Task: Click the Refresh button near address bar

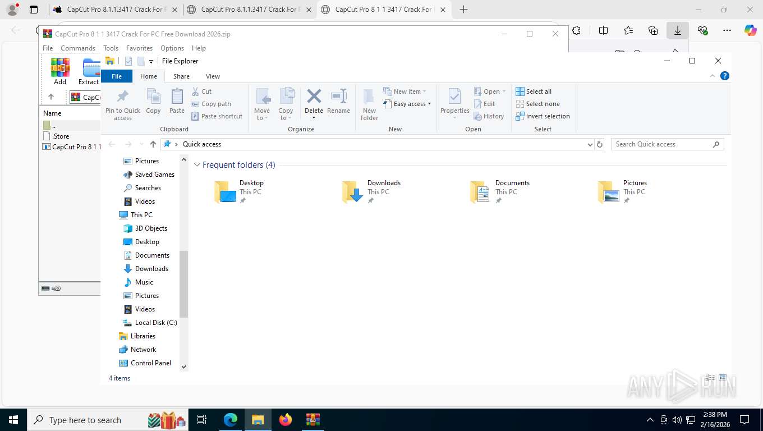Action: [x=599, y=144]
